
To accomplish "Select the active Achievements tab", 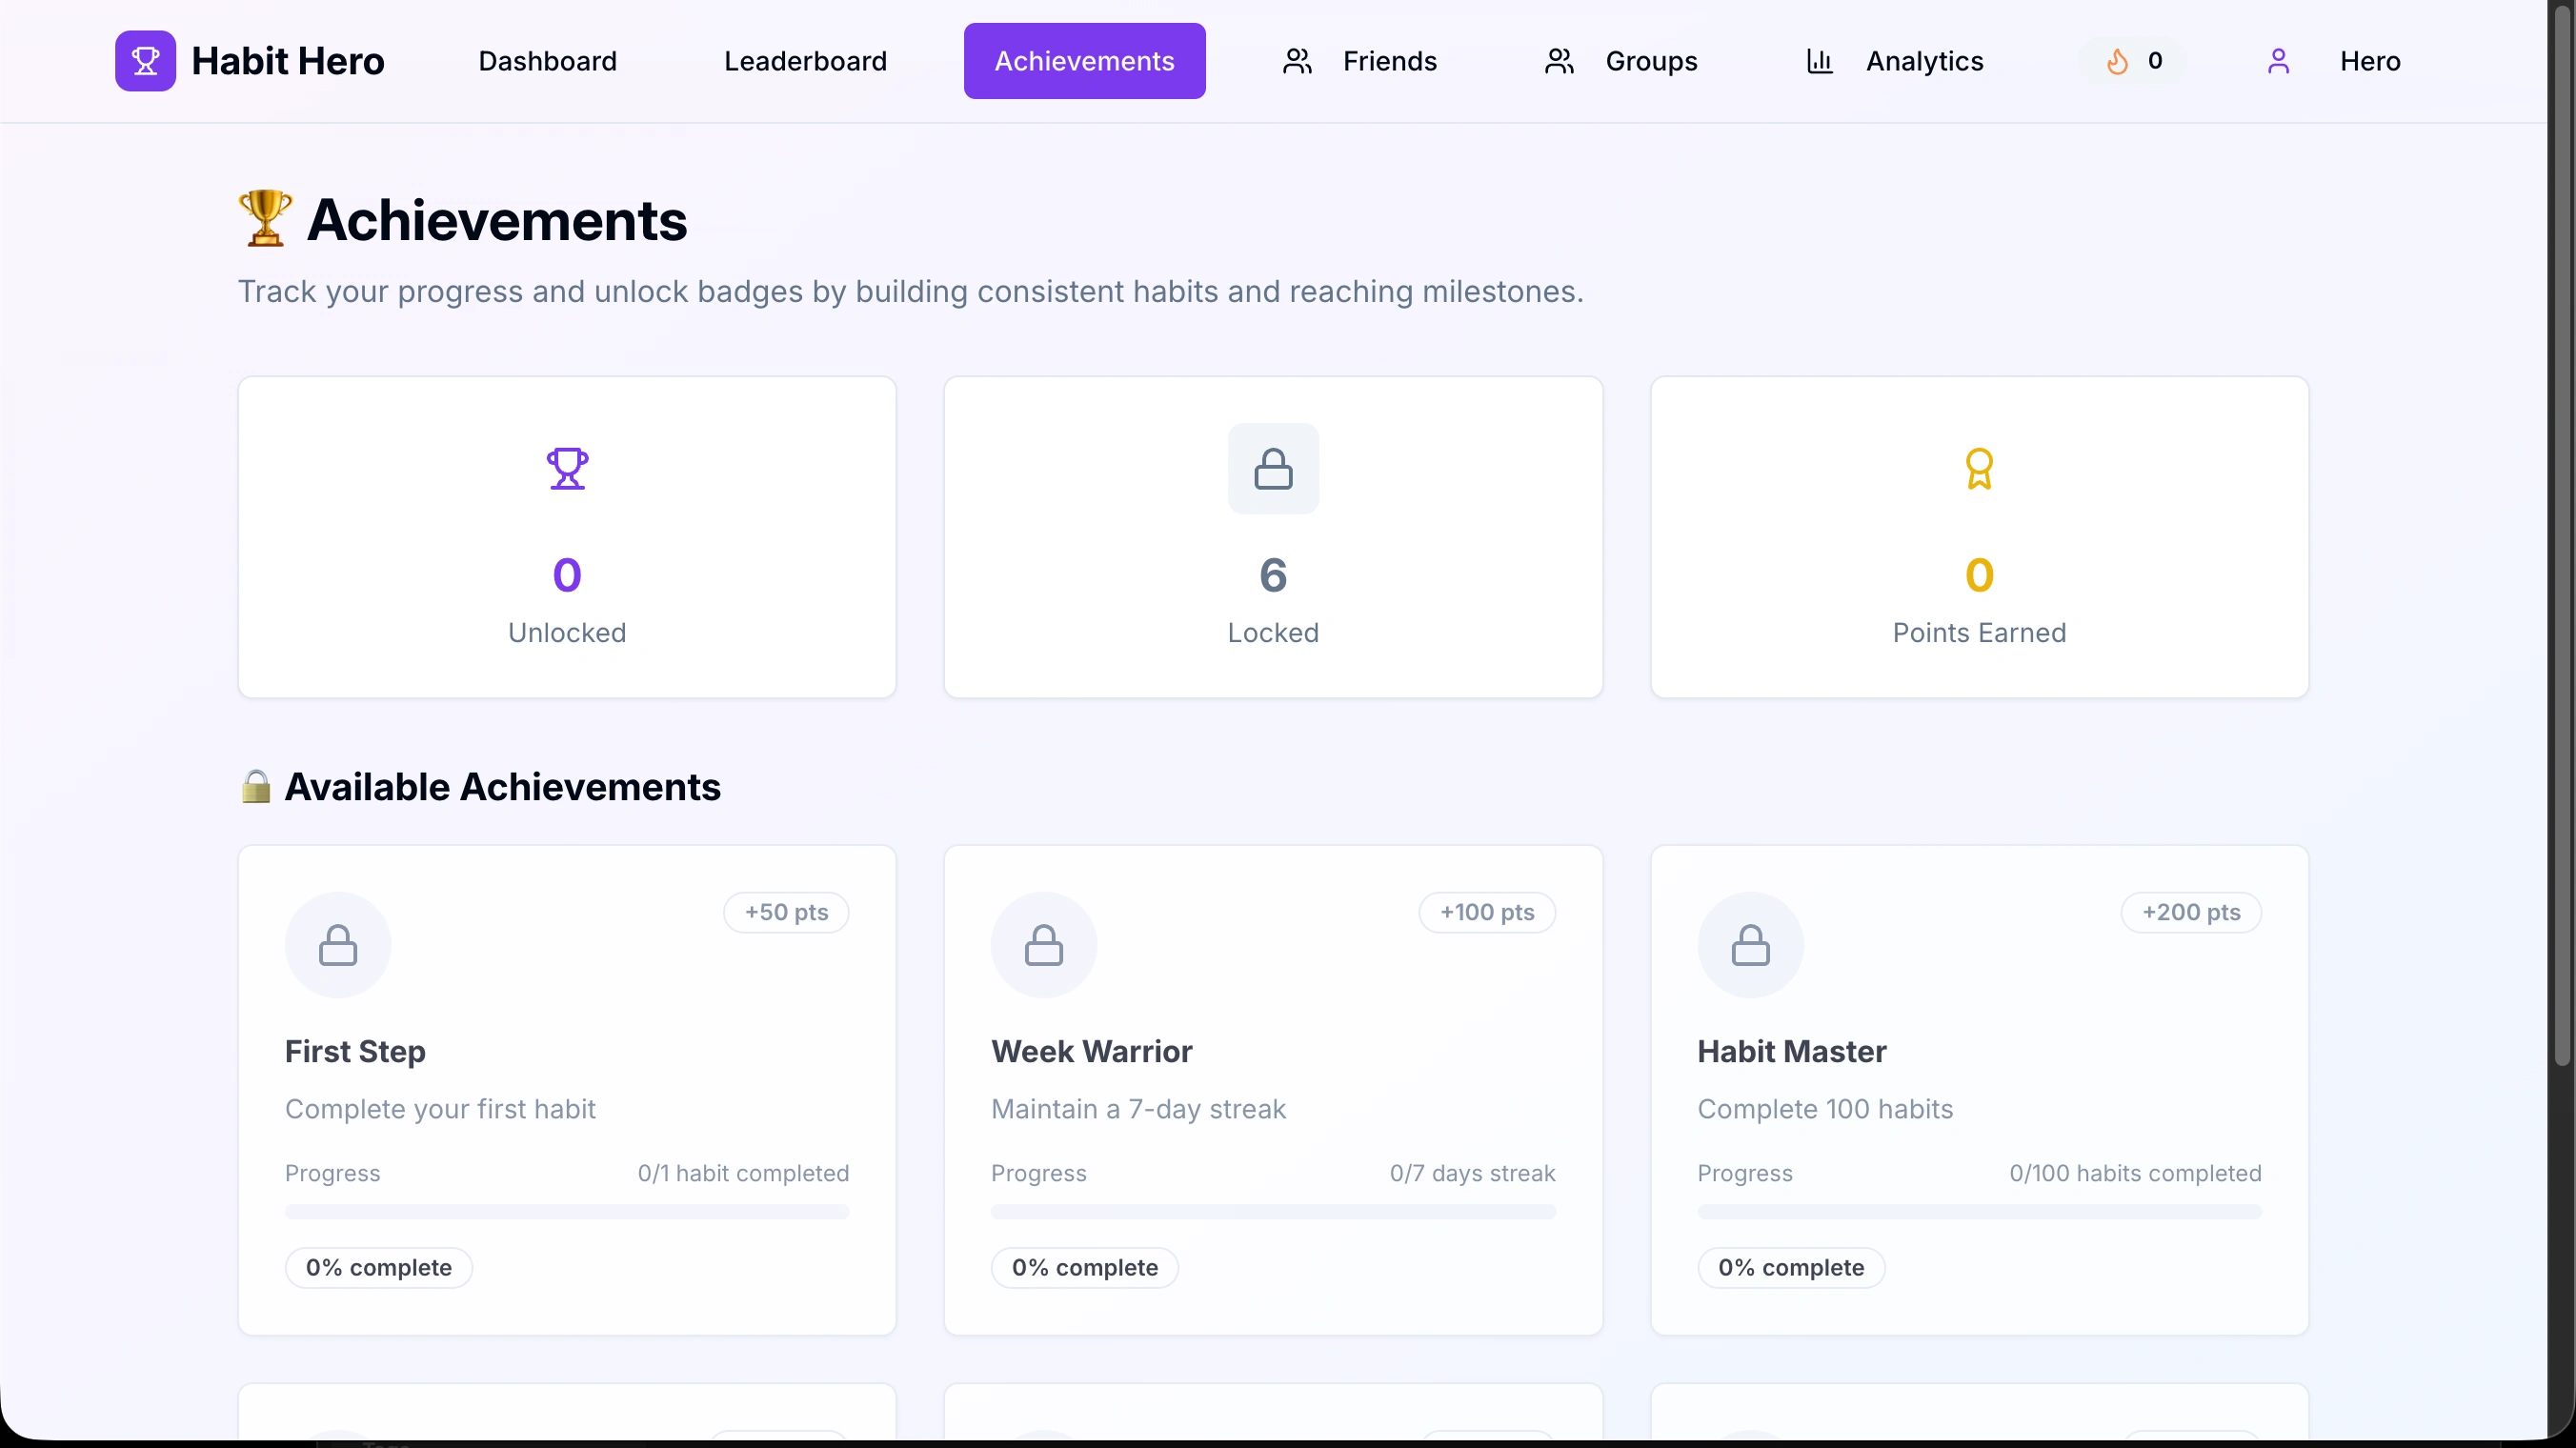I will click(1084, 61).
